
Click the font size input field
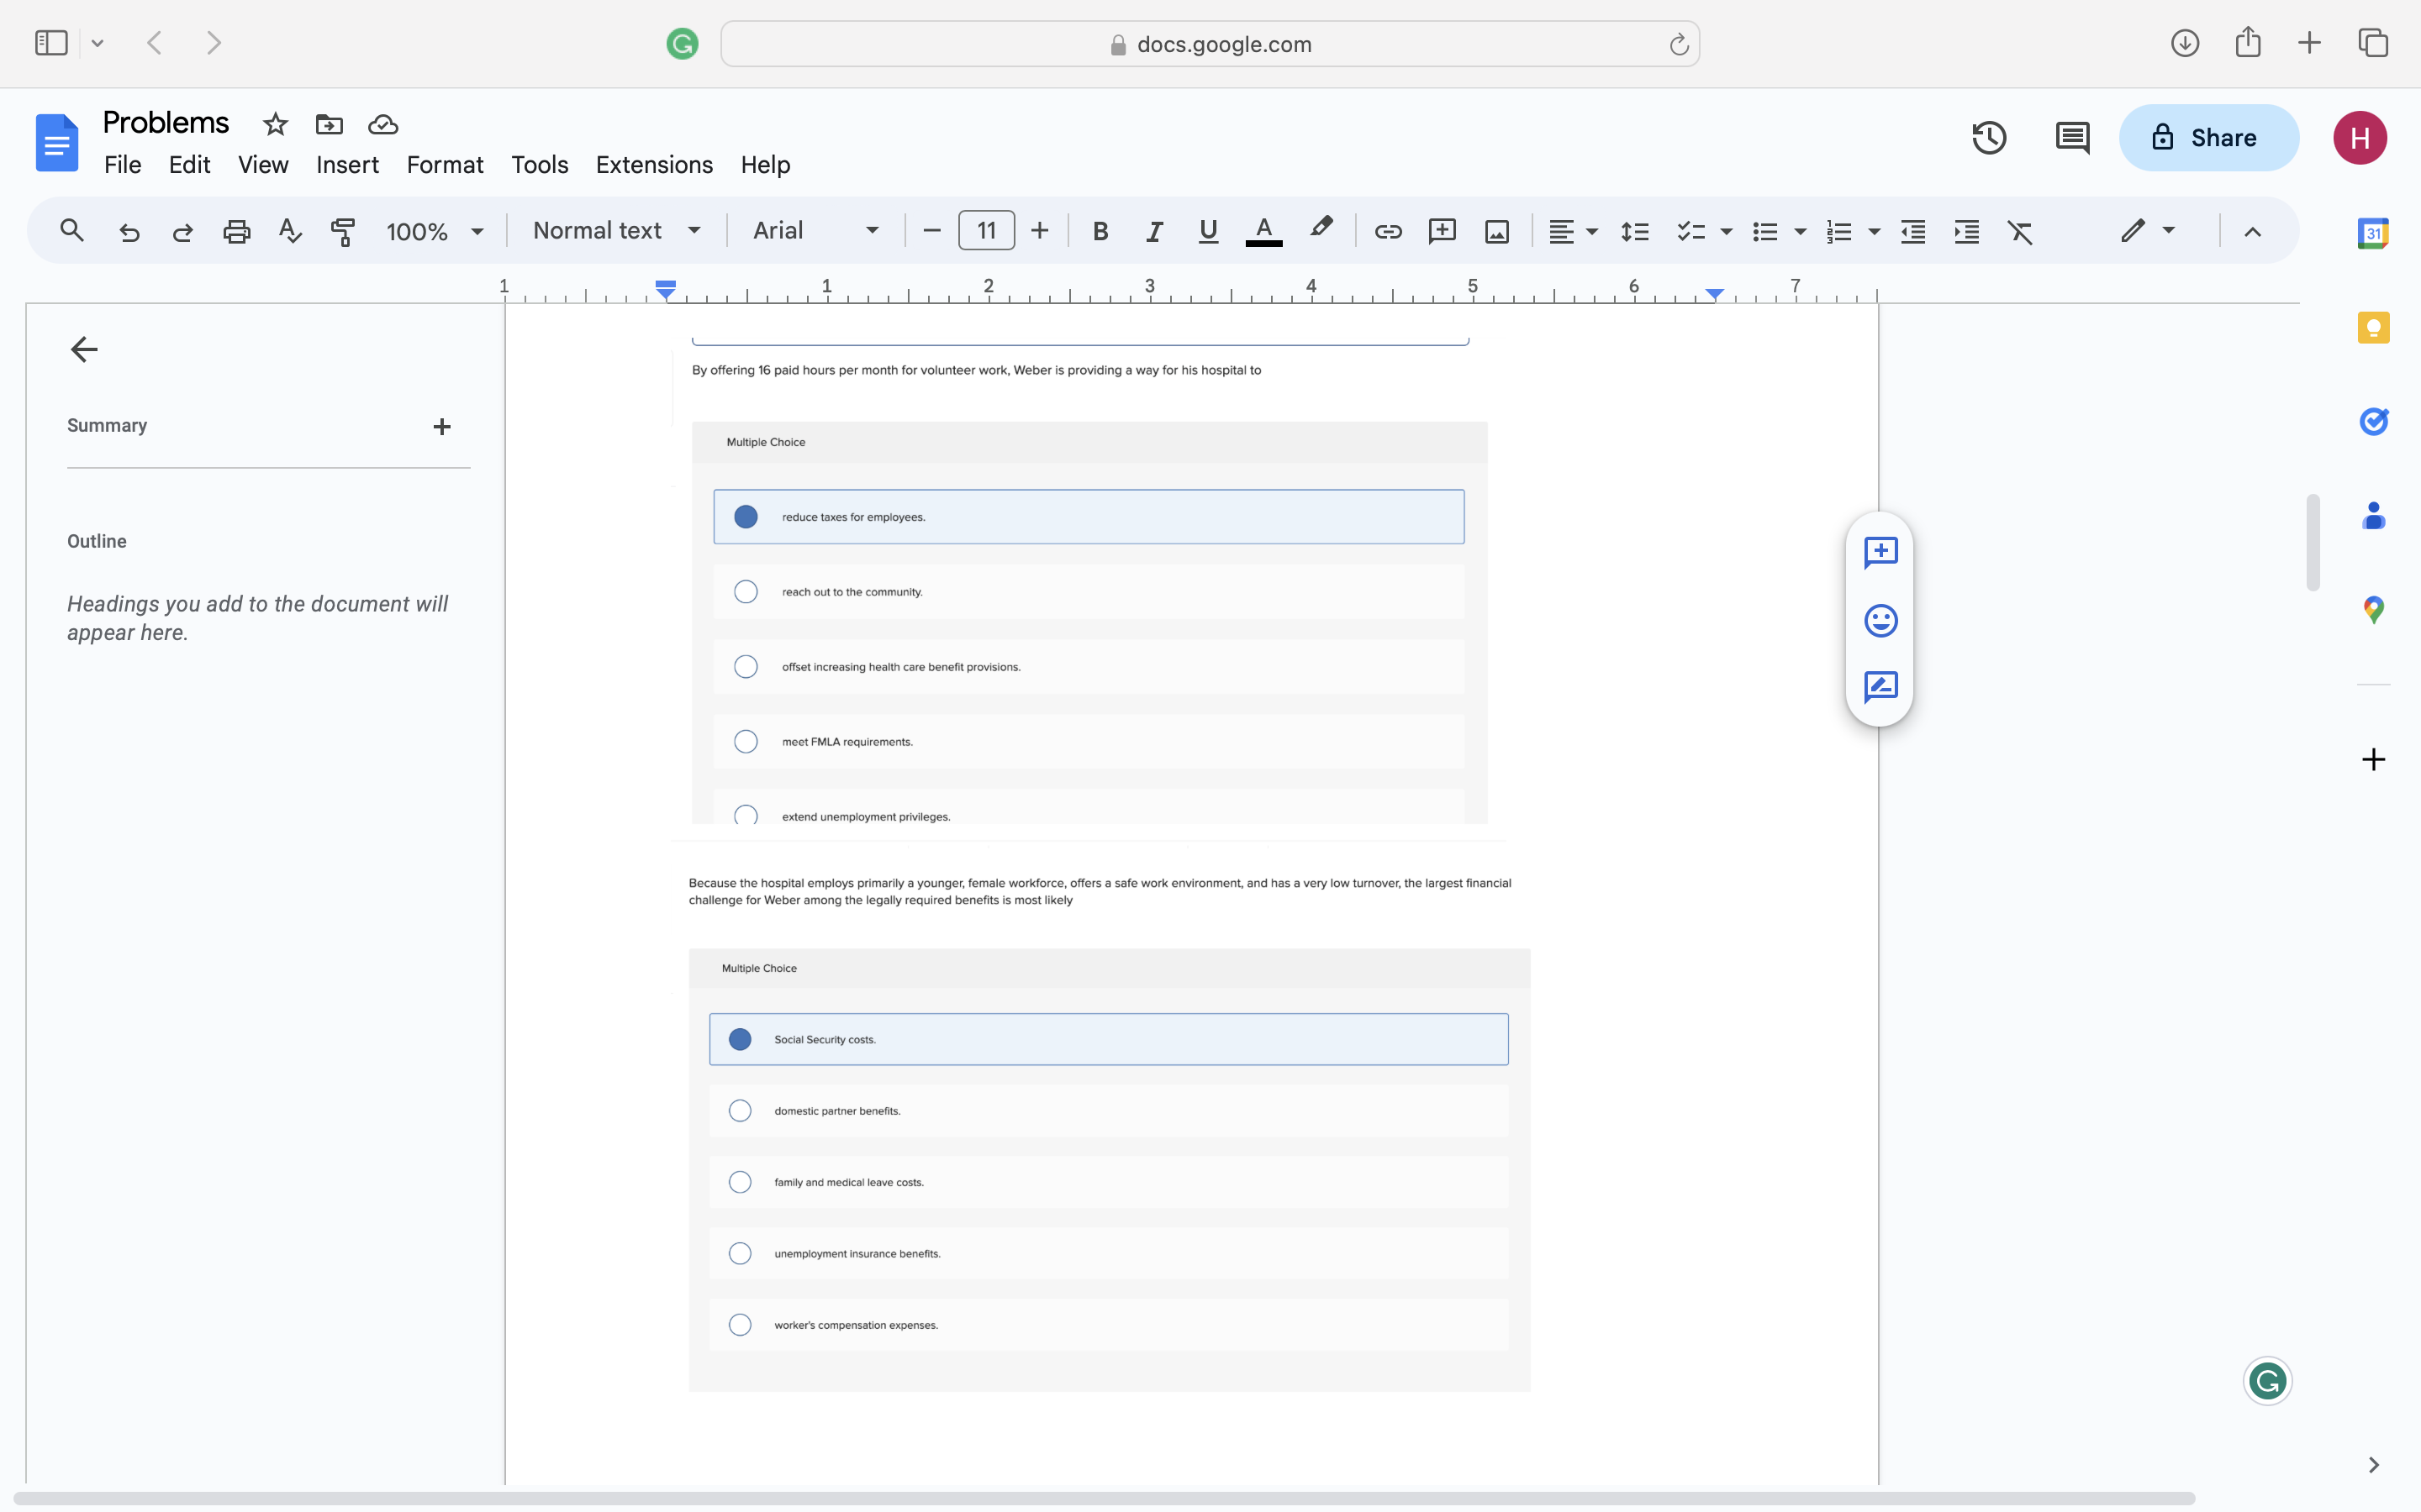[985, 231]
